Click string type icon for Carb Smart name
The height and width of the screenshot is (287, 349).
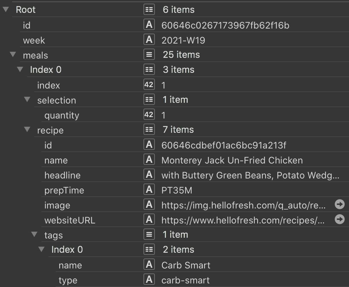pyautogui.click(x=149, y=265)
